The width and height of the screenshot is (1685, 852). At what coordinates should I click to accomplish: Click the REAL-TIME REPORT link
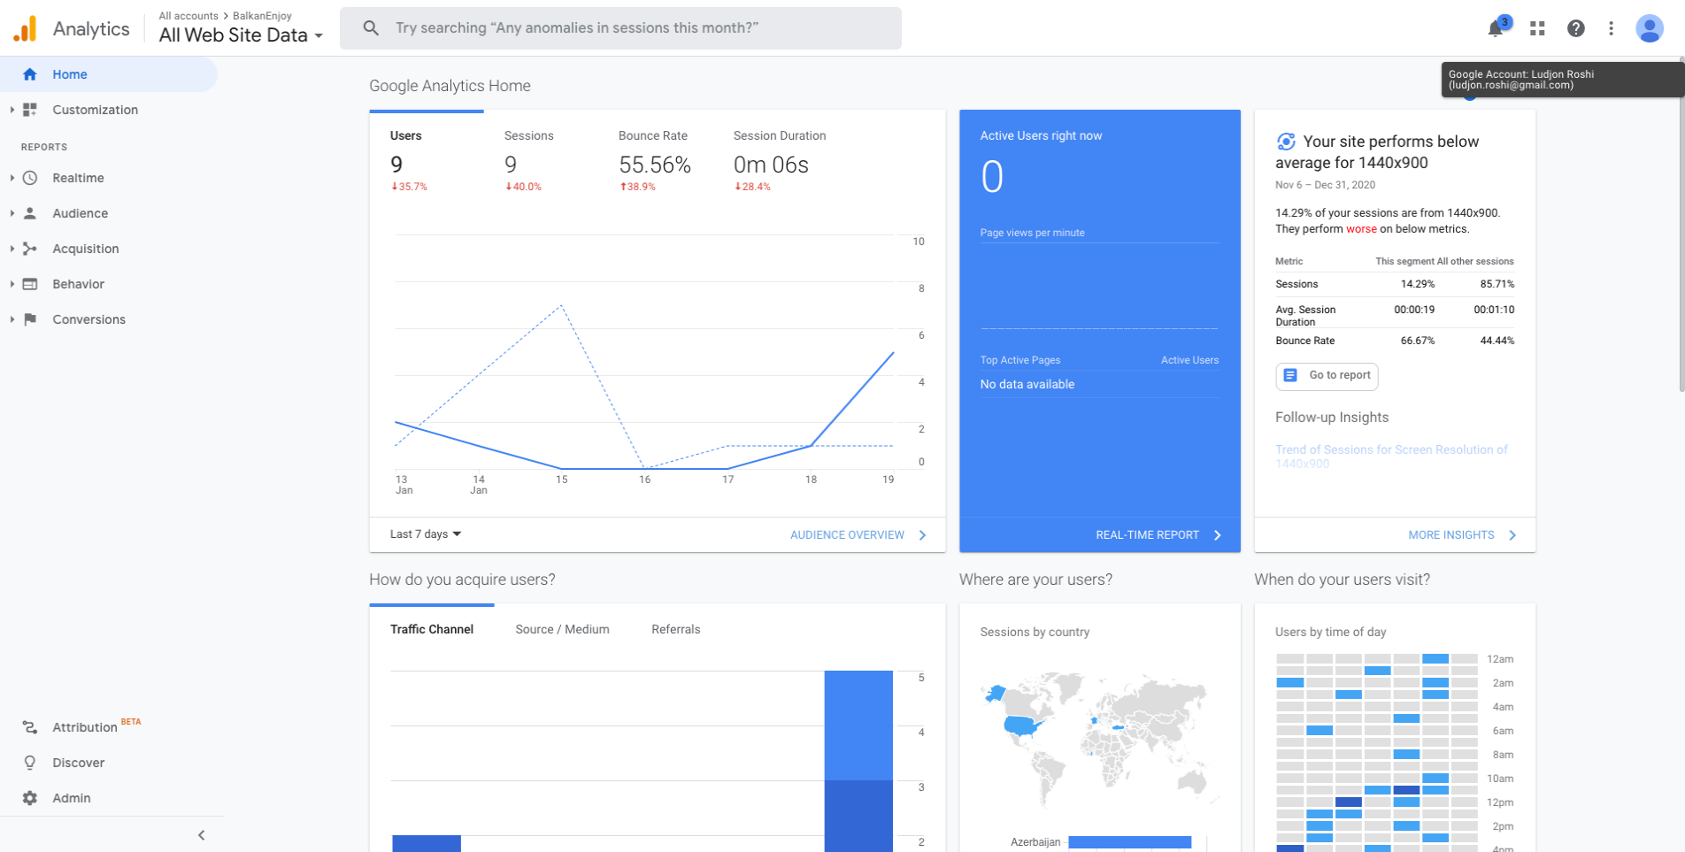(1147, 535)
